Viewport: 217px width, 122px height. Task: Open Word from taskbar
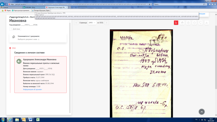point(31,120)
